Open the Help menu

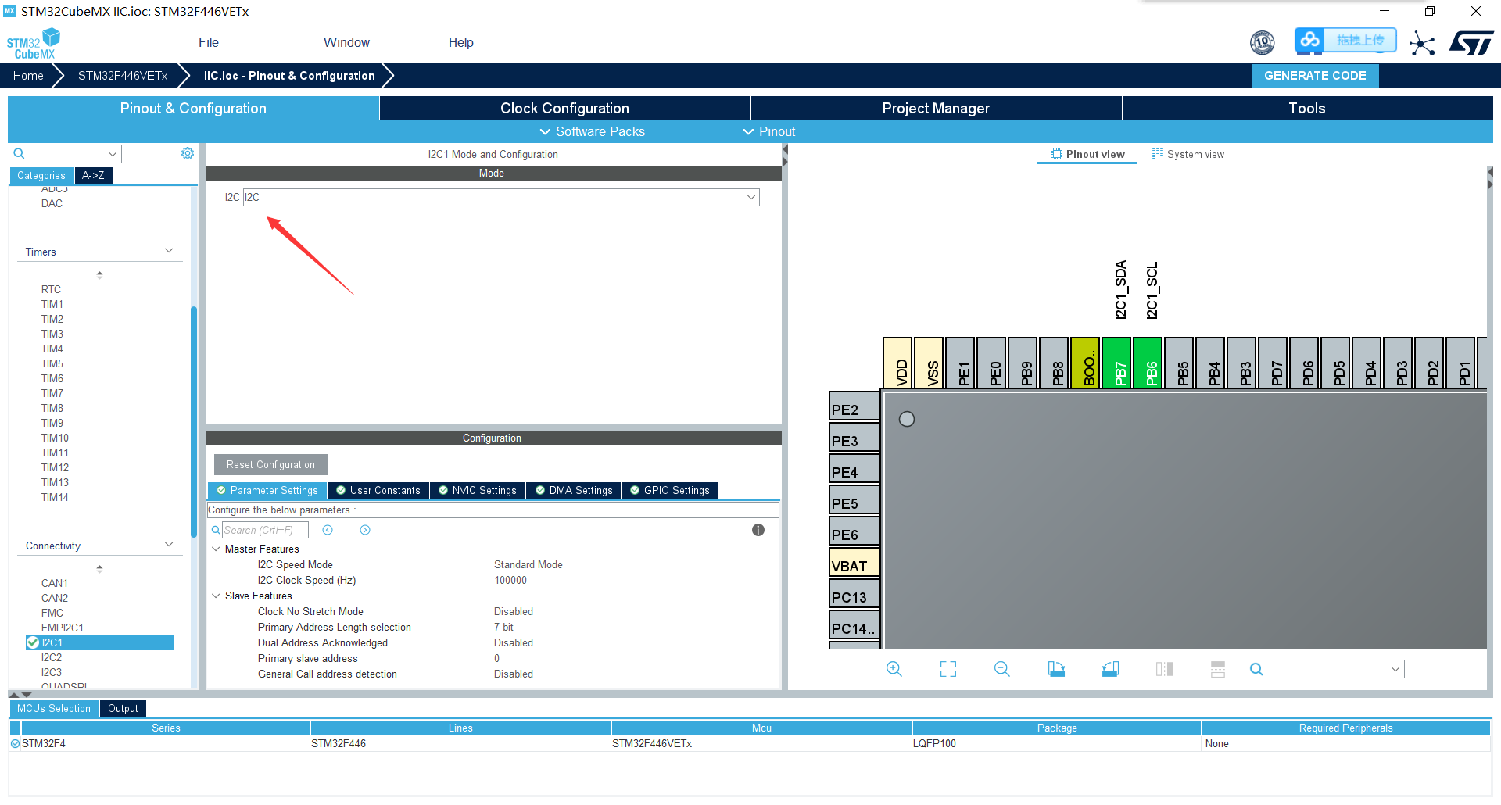click(461, 42)
